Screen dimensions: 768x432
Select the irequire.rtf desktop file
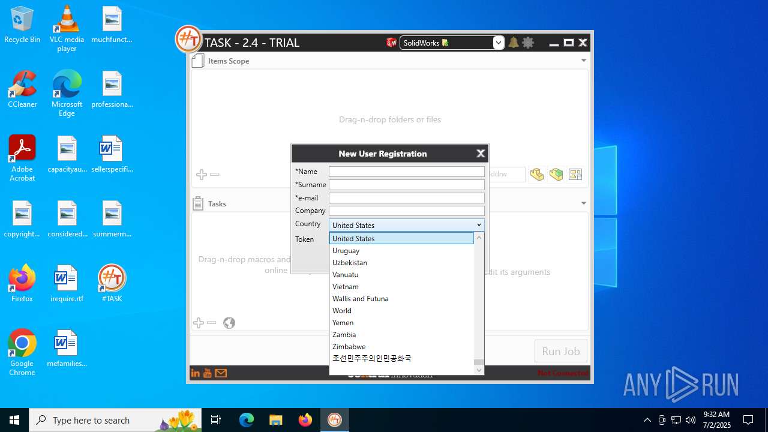point(67,284)
